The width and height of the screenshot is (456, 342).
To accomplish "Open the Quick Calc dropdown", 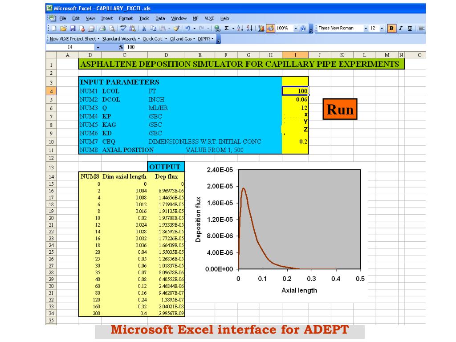I will (155, 39).
